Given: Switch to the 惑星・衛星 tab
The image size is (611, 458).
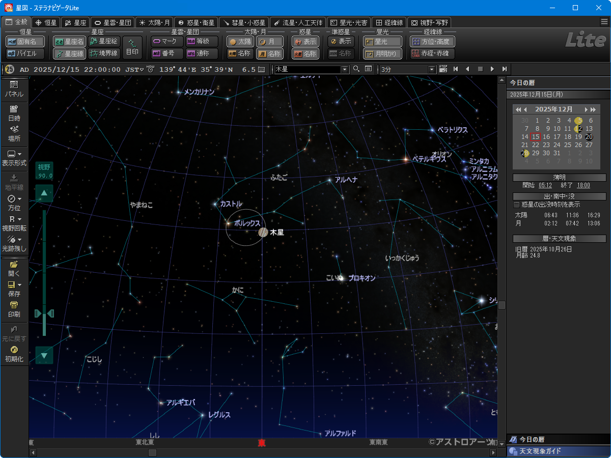Looking at the screenshot, I should [x=196, y=22].
